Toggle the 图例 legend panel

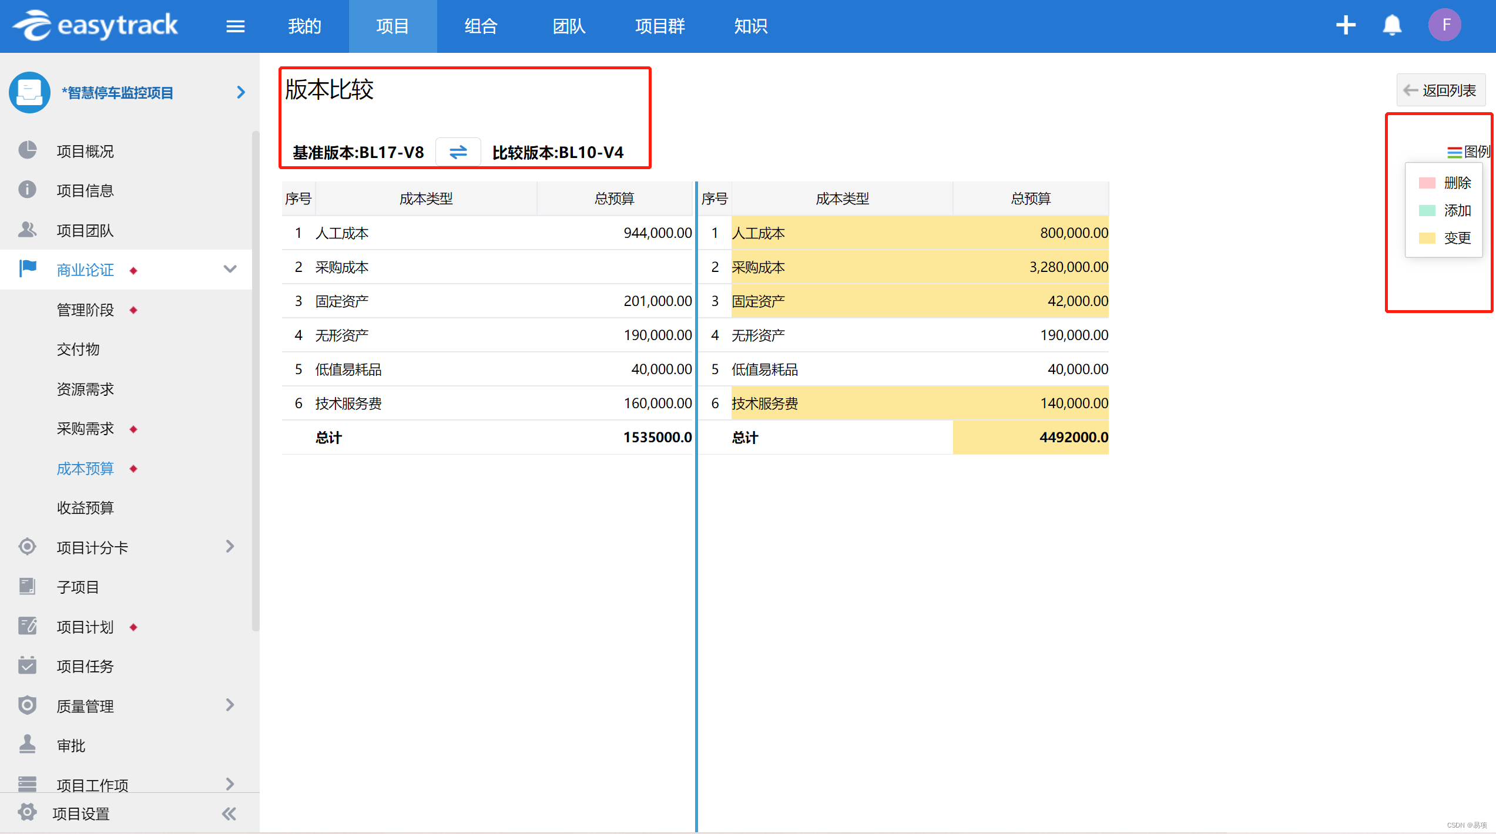point(1468,152)
